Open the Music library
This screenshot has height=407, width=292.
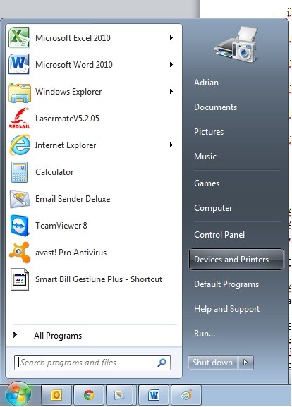click(x=205, y=157)
